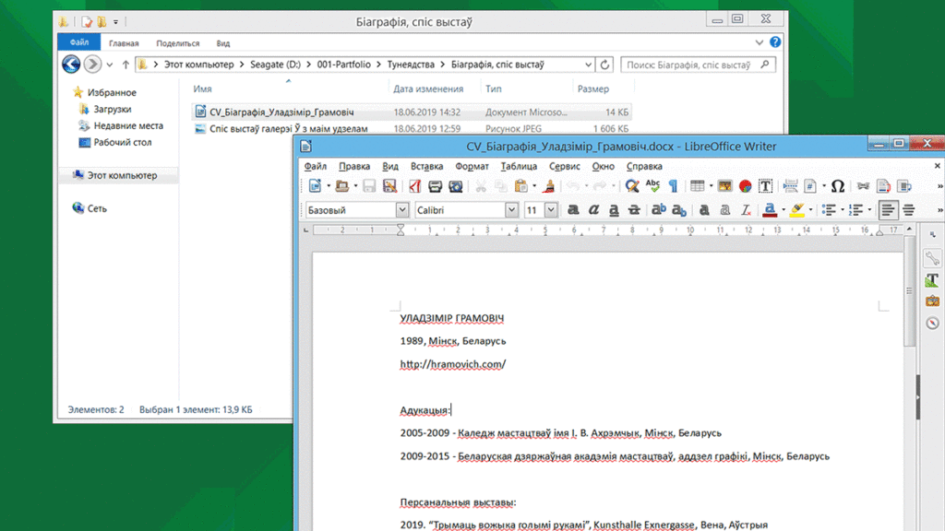Click the Print icon in Writer
Viewport: 945px width, 531px height.
435,186
